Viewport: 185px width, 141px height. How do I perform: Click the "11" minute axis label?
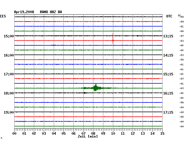click(x=123, y=134)
